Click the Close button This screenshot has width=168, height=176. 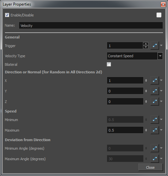point(151,167)
